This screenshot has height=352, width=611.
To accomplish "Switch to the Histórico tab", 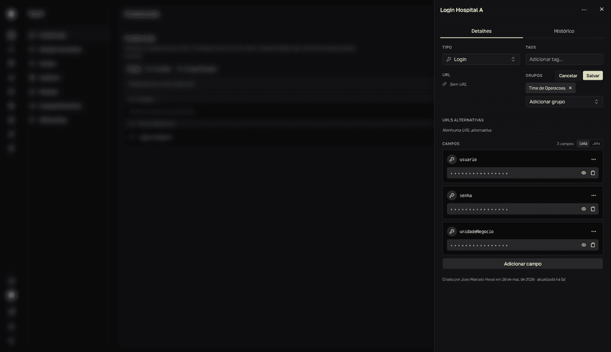I will [x=564, y=31].
